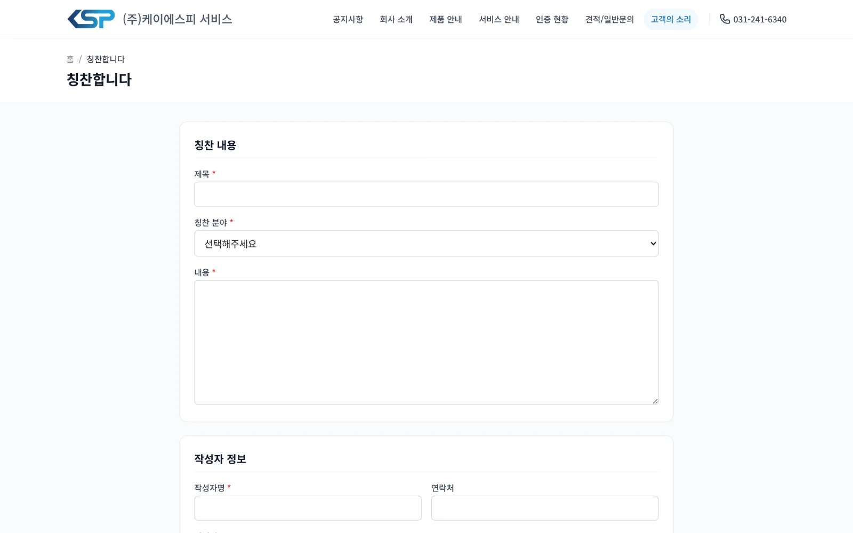Expand the 칭찬 분야 dropdown
The height and width of the screenshot is (533, 853).
pyautogui.click(x=426, y=244)
